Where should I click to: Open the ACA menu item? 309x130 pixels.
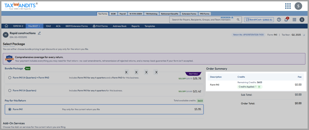pos(58,26)
